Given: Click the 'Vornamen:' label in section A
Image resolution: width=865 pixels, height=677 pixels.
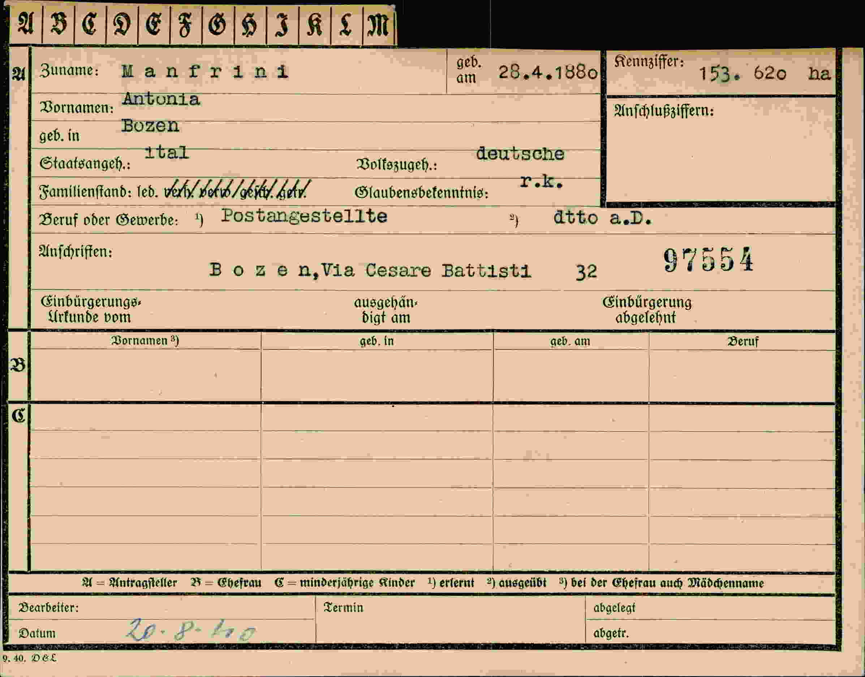Looking at the screenshot, I should [x=77, y=108].
